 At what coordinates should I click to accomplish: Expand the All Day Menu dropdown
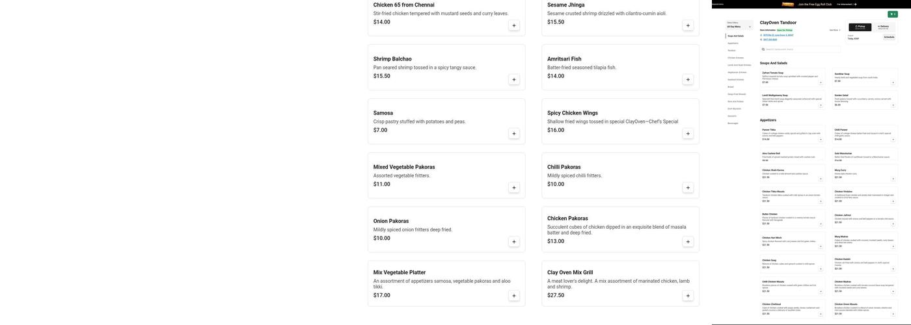point(739,25)
